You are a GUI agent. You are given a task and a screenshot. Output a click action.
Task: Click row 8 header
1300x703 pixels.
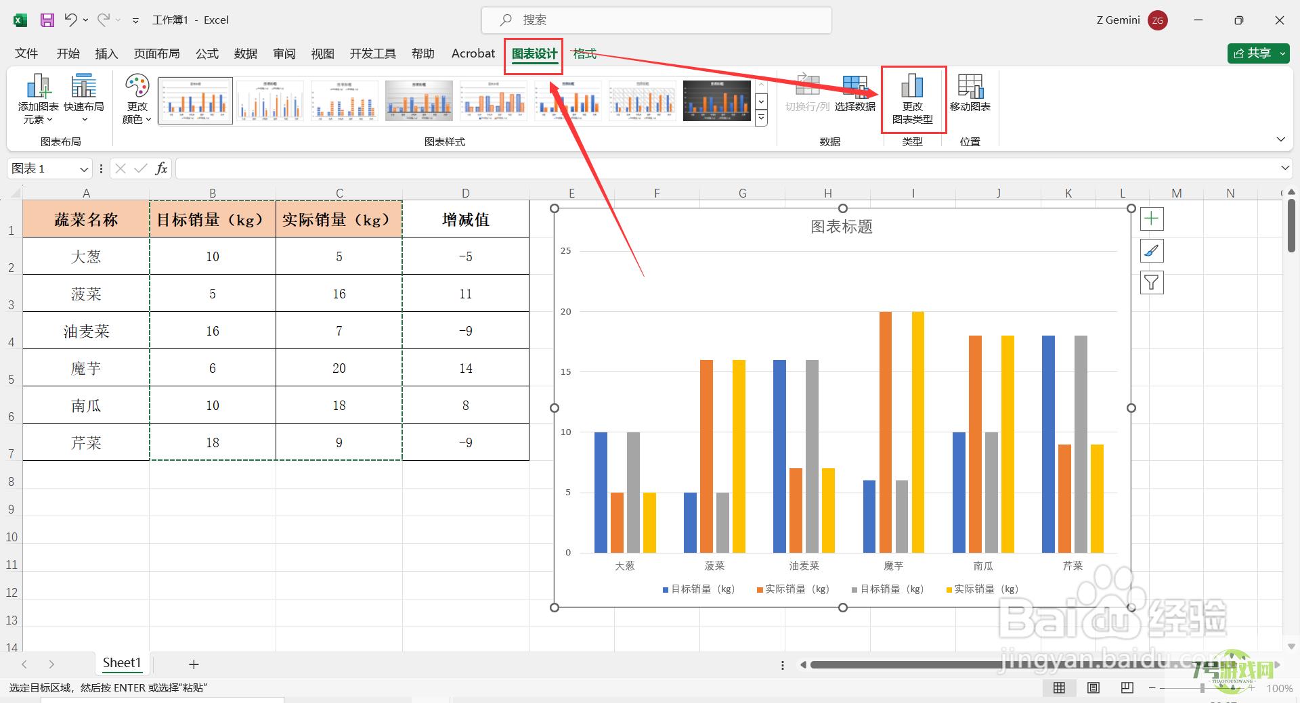point(11,482)
